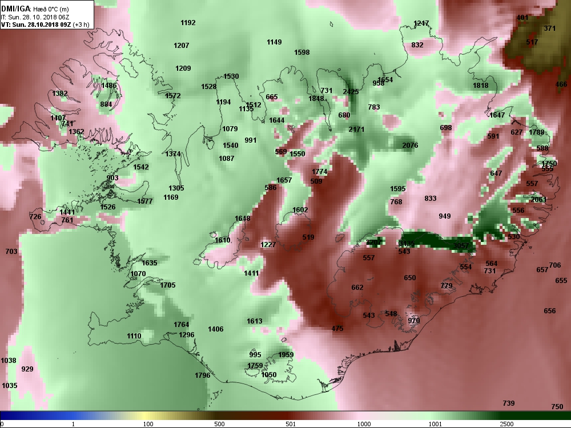Click the legend label '501'
Viewport: 571px width, 428px height.
291,424
